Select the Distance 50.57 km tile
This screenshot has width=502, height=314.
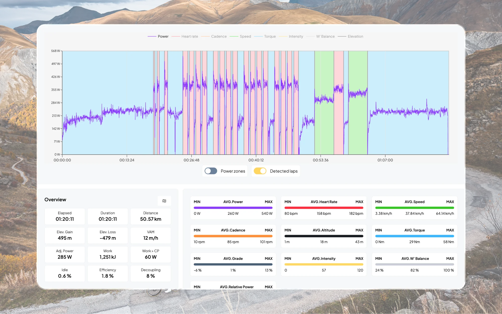pyautogui.click(x=151, y=216)
